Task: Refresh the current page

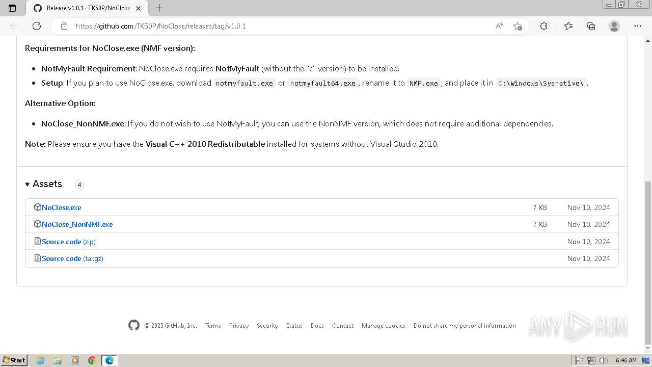Action: tap(37, 26)
